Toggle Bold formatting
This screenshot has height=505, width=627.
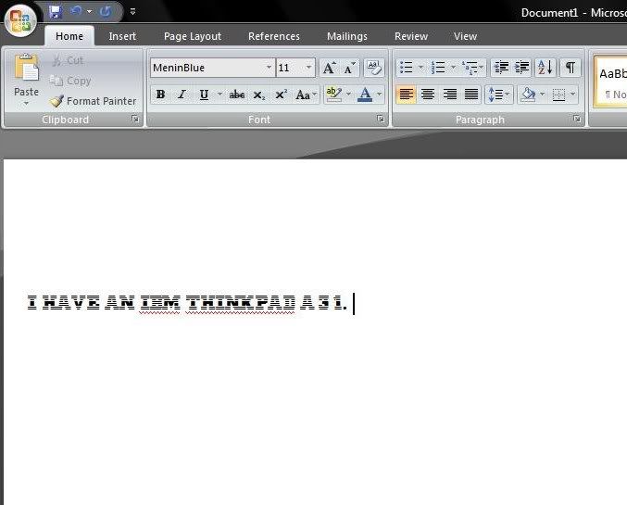click(160, 95)
